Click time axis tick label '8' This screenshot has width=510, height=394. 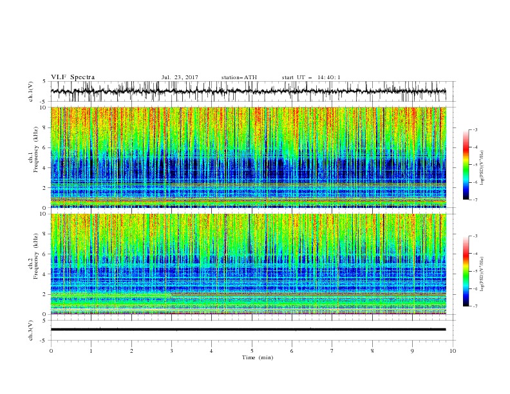pos(372,351)
